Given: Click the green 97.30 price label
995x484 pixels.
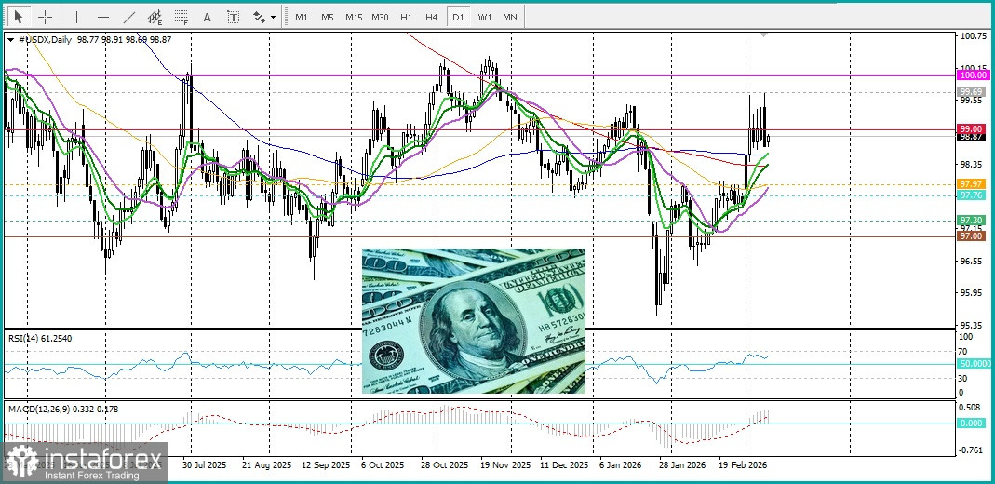Looking at the screenshot, I should pos(972,220).
